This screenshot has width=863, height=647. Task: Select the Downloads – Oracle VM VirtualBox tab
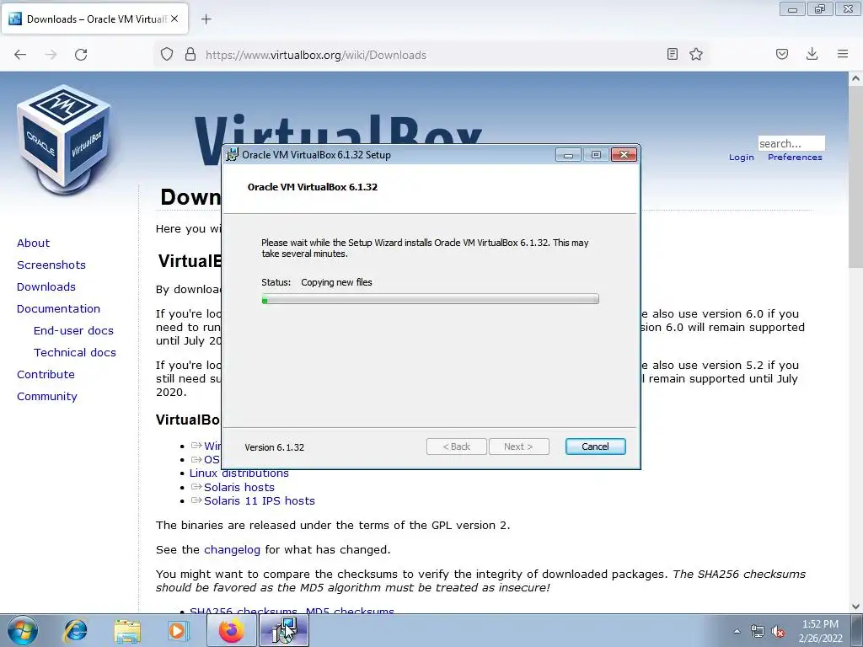click(x=94, y=19)
